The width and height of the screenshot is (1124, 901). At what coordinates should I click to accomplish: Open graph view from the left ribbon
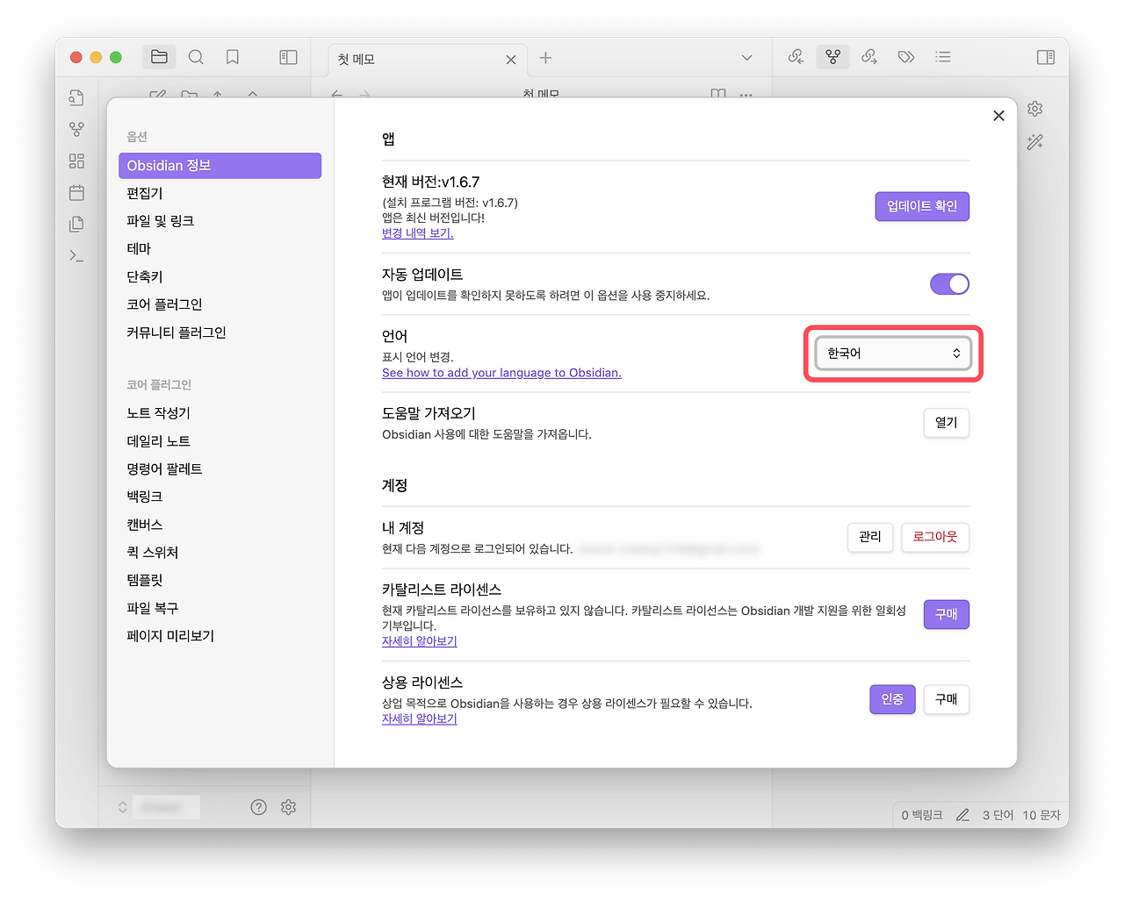tap(76, 130)
